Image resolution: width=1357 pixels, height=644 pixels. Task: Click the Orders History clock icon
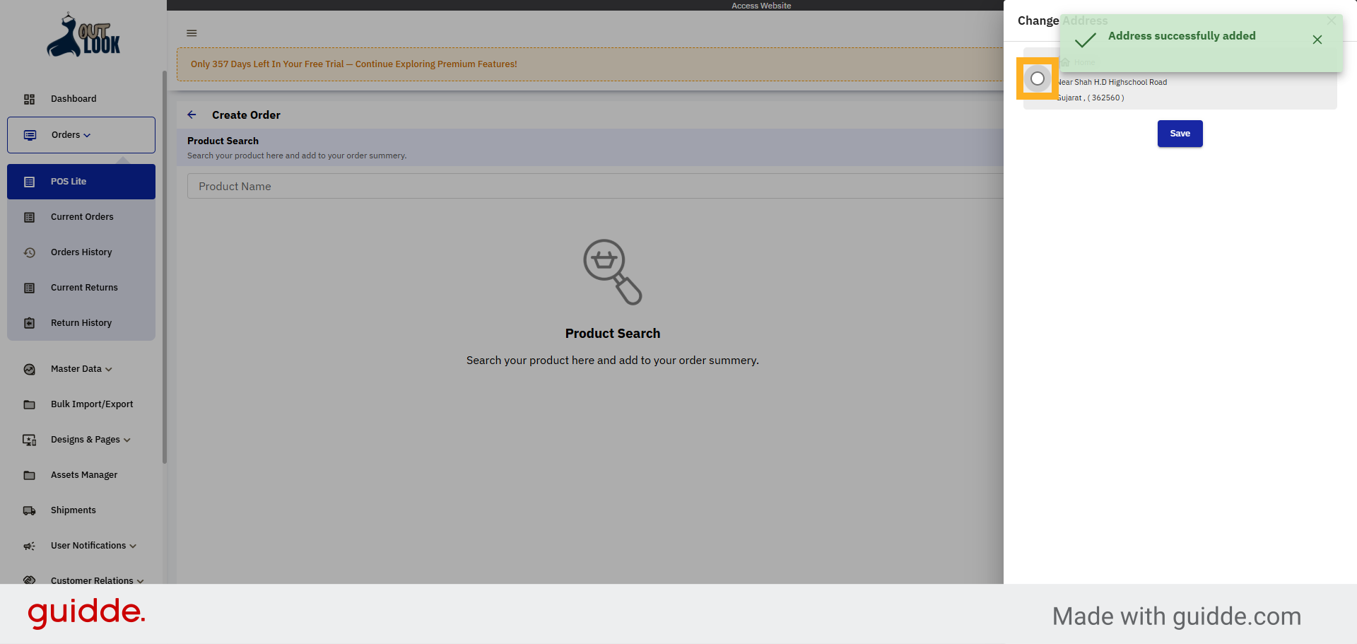tap(29, 252)
